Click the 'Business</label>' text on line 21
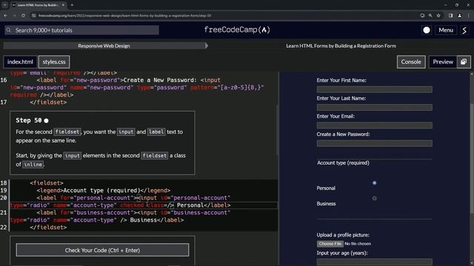474x266 pixels. (x=157, y=220)
